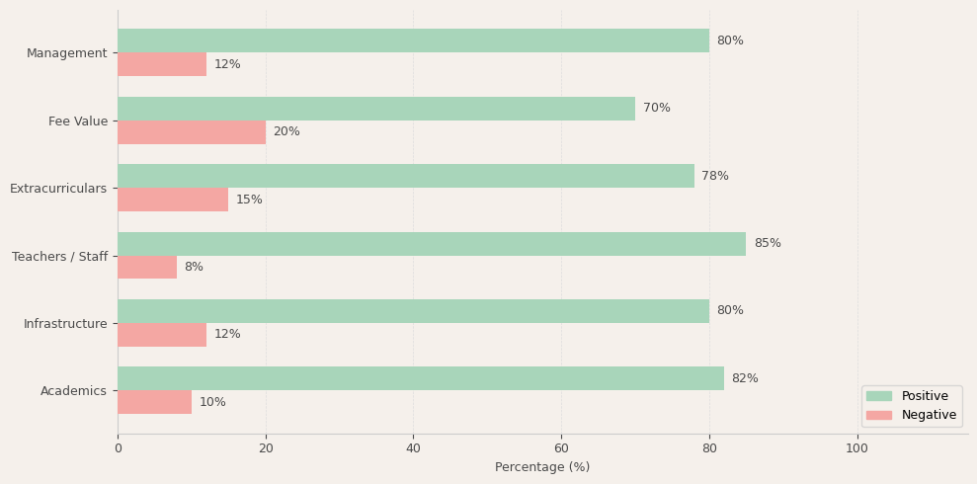
Task: Select the Negative legend label
Action: coord(929,416)
